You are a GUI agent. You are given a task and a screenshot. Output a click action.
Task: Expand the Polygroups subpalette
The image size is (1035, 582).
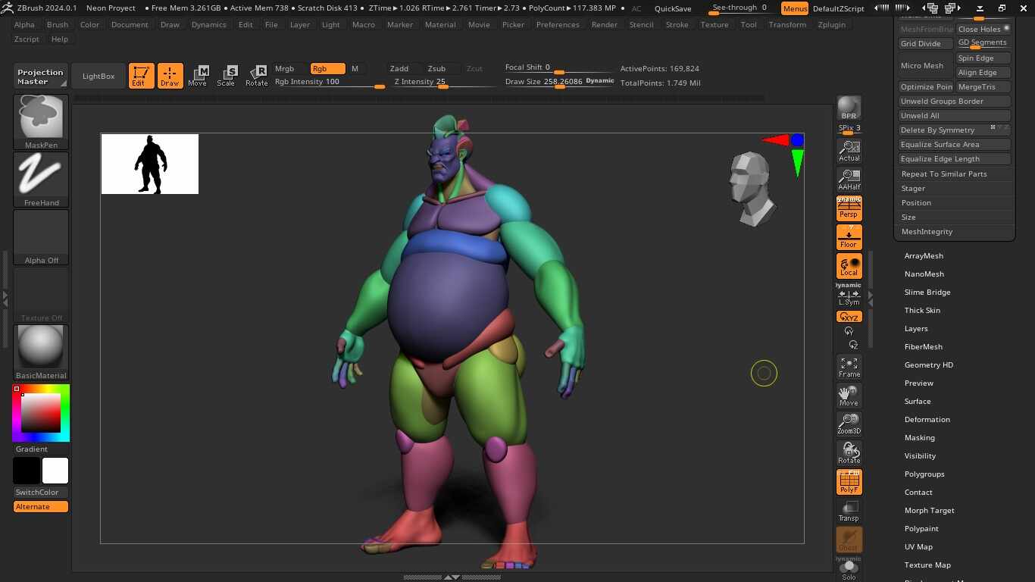924,474
